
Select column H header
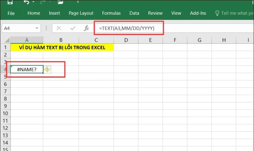coord(224,40)
